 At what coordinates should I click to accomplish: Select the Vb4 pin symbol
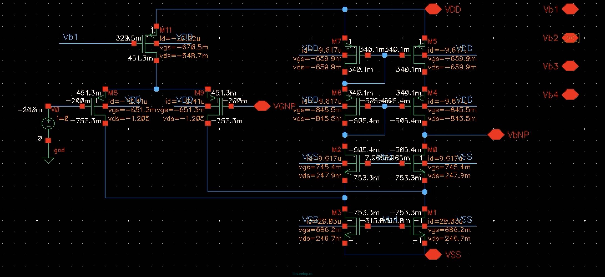[570, 95]
